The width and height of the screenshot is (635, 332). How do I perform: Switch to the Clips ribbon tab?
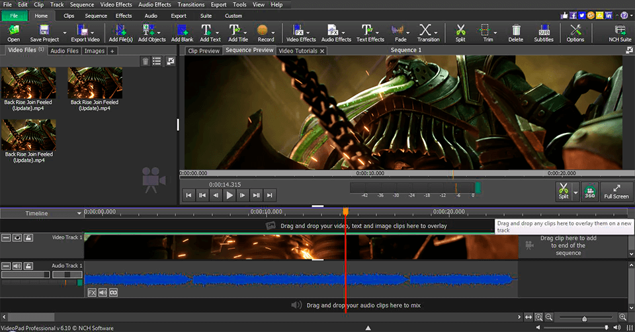click(69, 16)
